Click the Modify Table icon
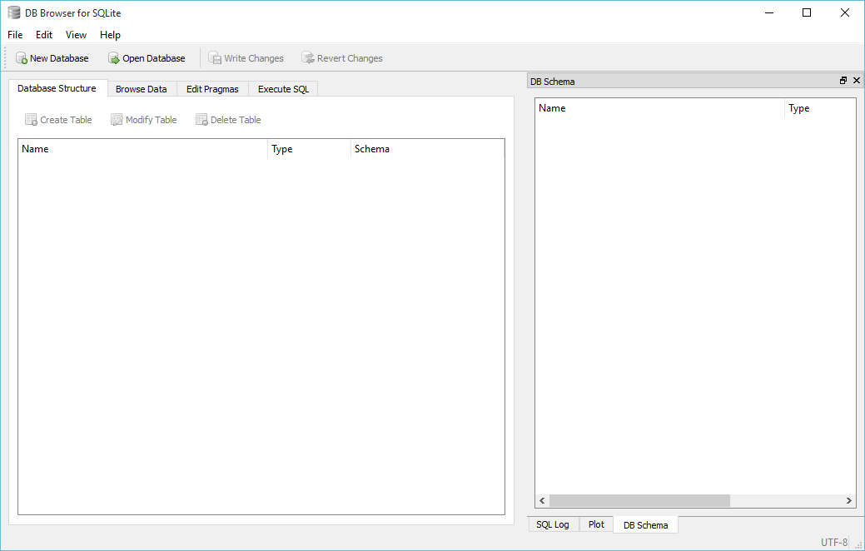This screenshot has height=551, width=865. click(117, 120)
